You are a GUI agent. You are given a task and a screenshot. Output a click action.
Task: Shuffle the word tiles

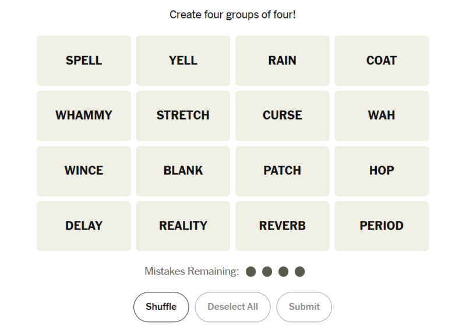click(161, 307)
